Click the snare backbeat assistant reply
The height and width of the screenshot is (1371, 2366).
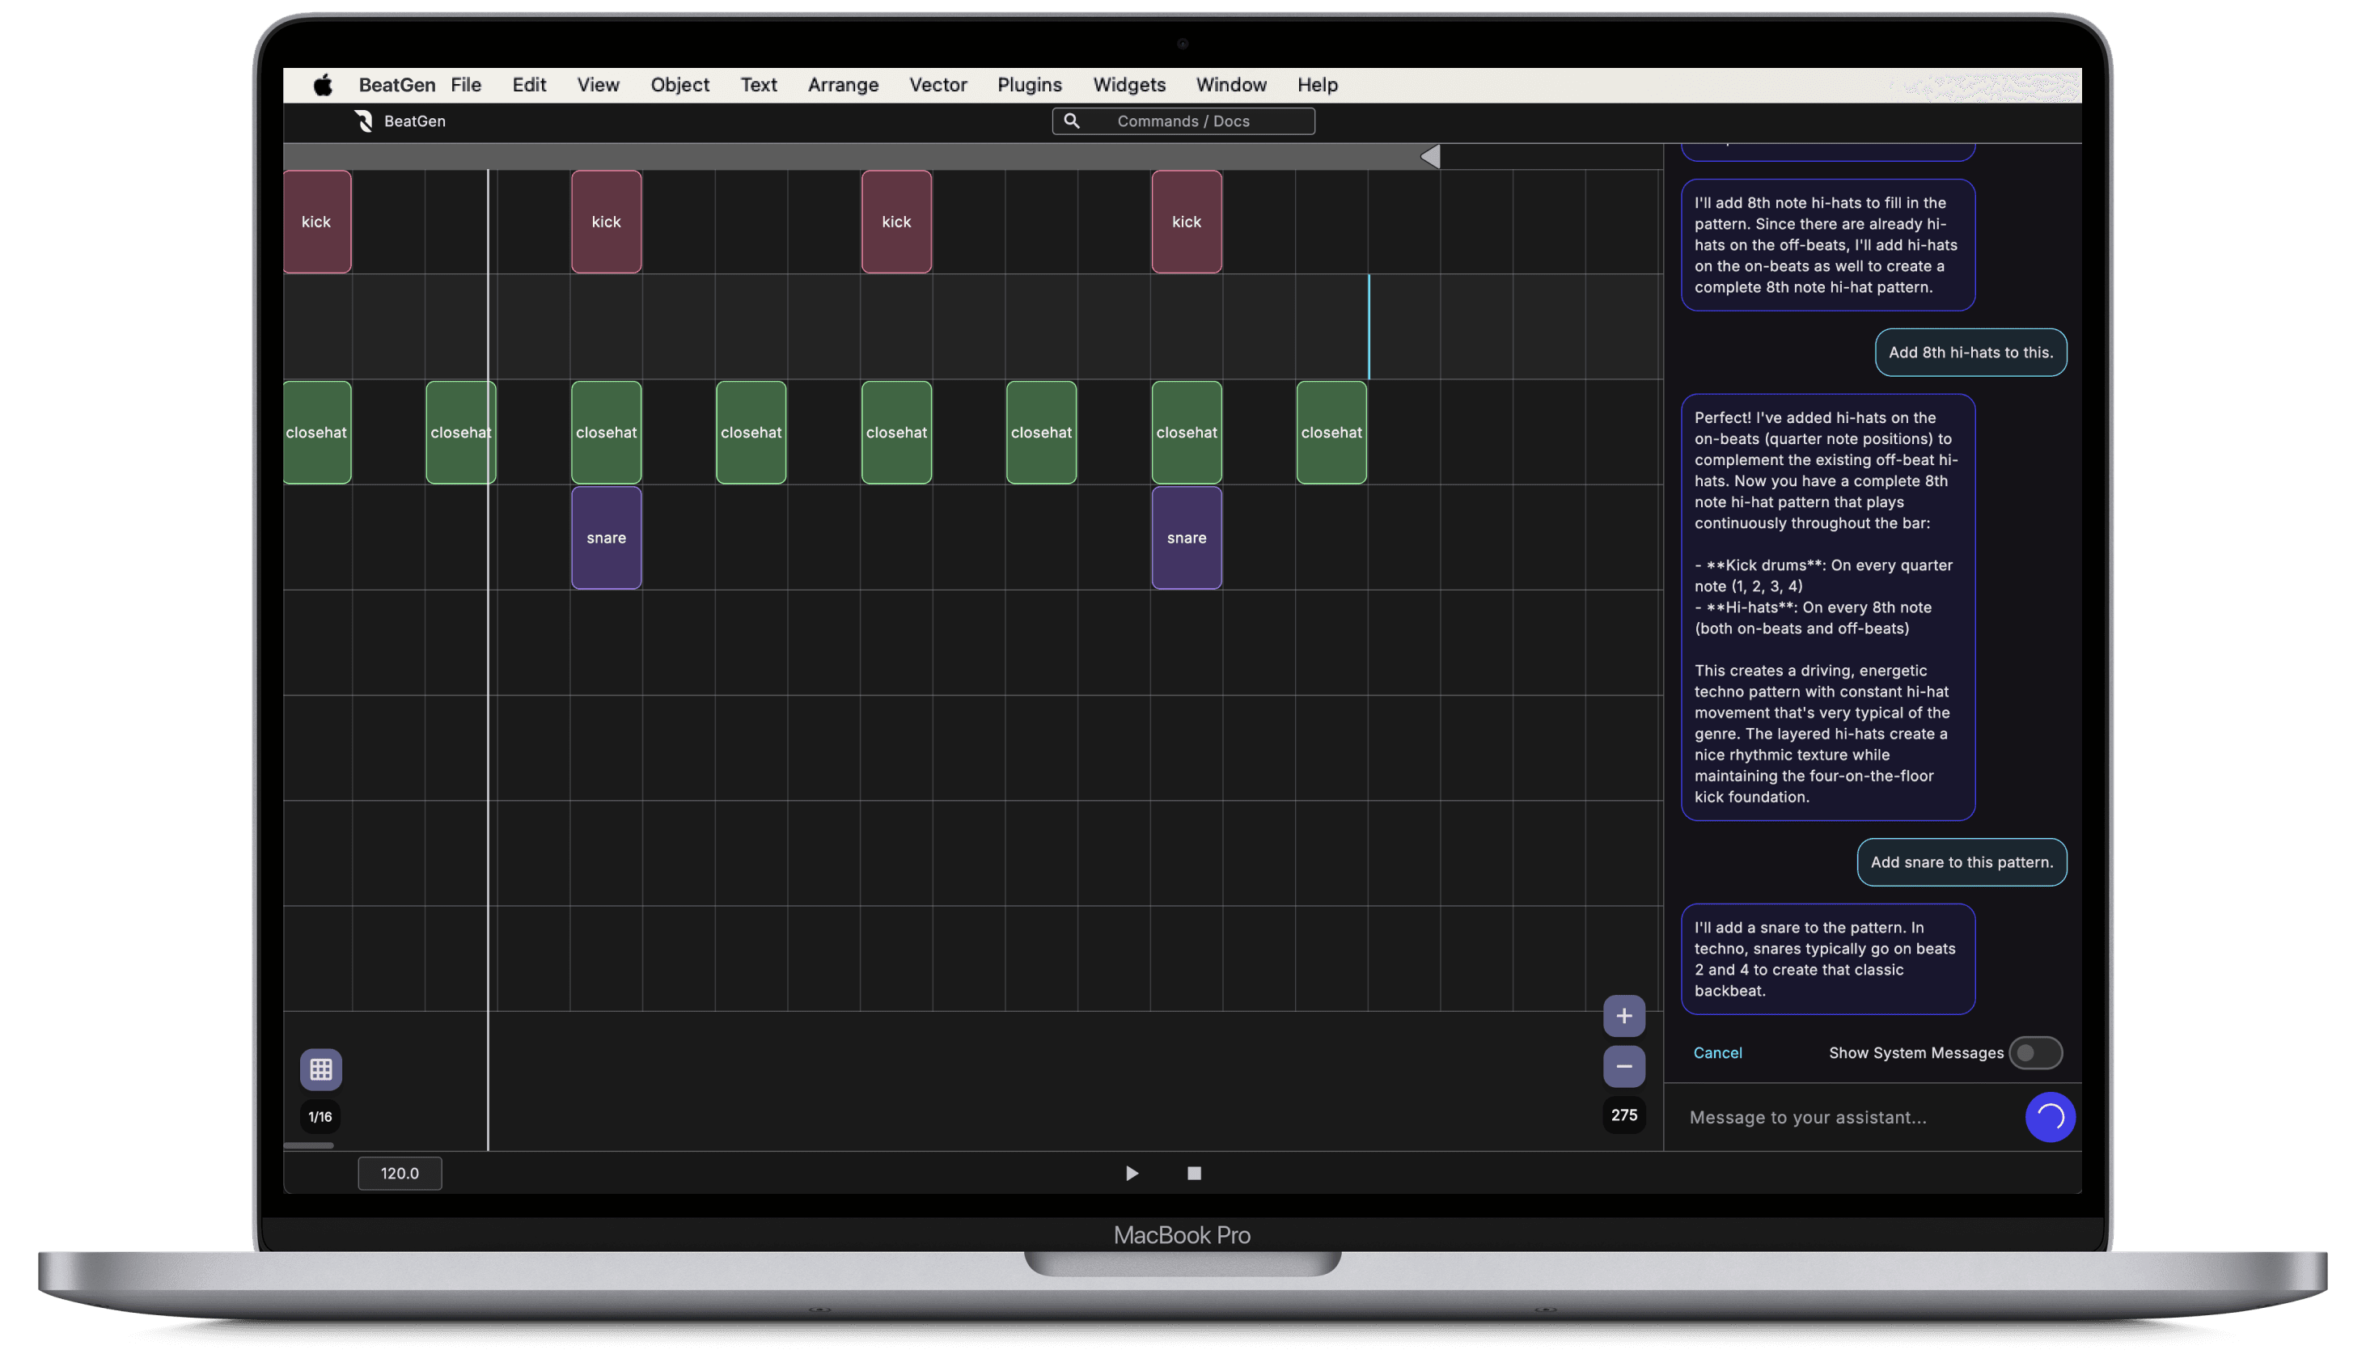(x=1827, y=958)
